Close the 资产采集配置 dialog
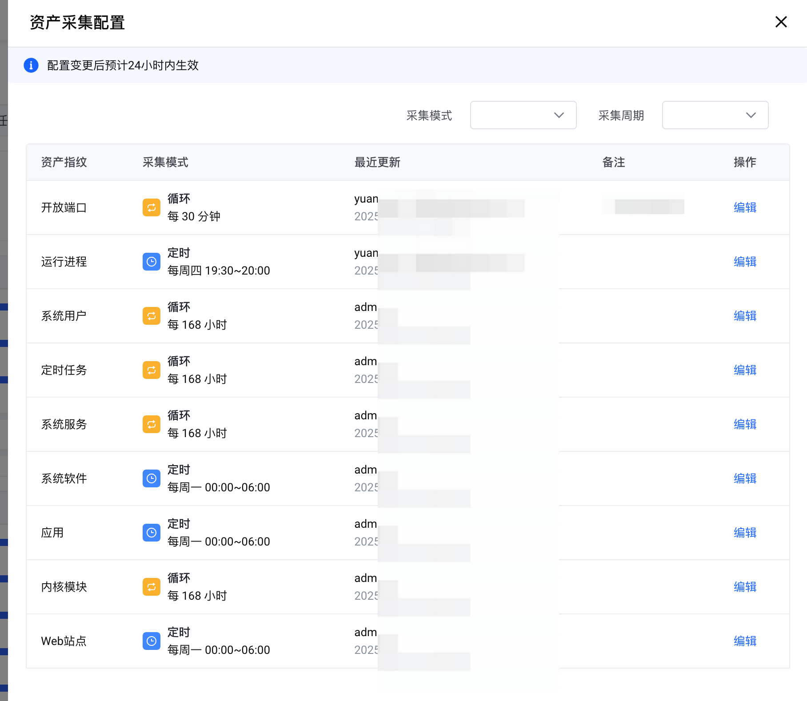The image size is (807, 701). click(781, 22)
